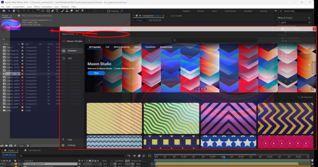318x167 pixels.
Task: Click the green wavy stripes capsule thumbnail
Action: tap(171, 118)
